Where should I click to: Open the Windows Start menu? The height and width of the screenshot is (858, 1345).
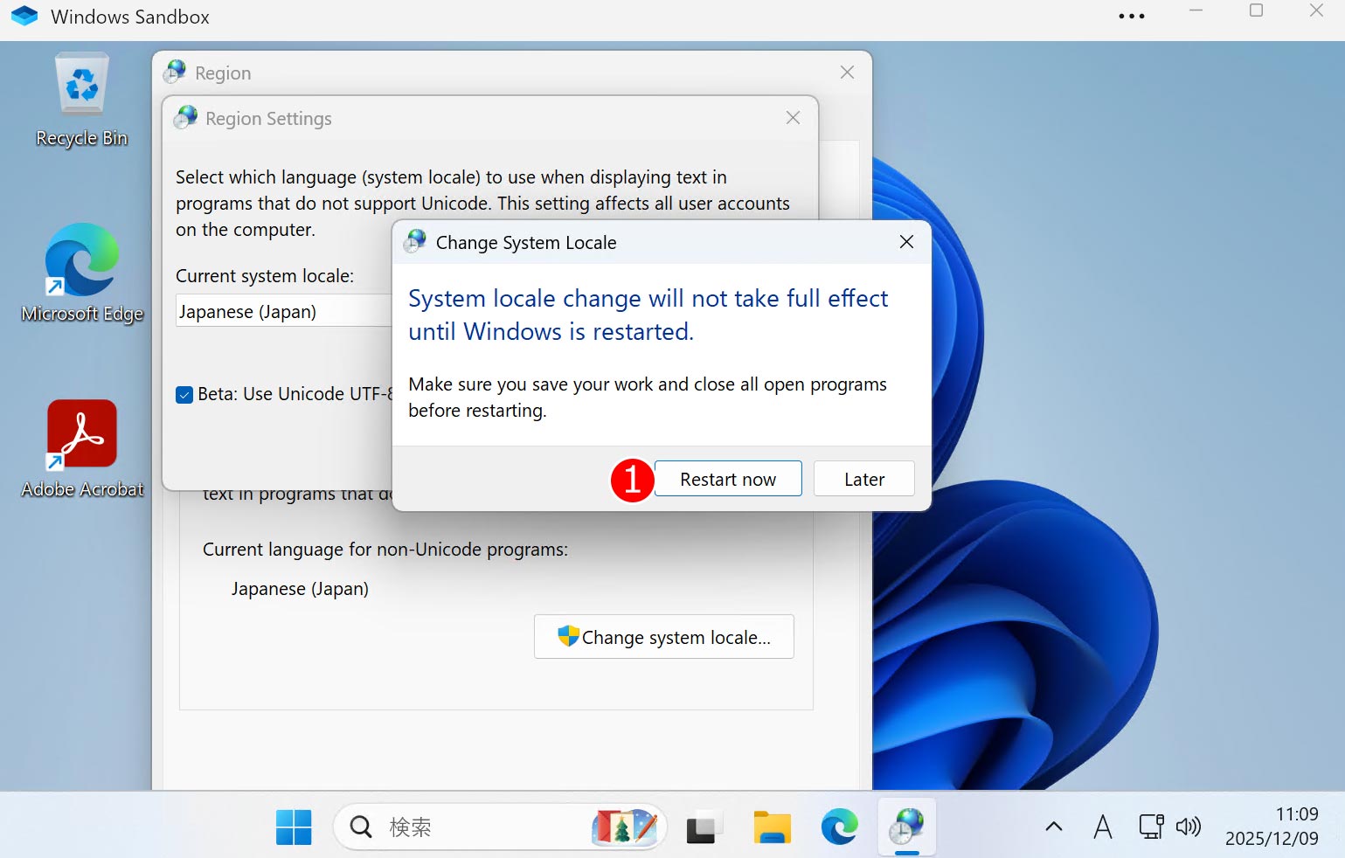[x=294, y=827]
